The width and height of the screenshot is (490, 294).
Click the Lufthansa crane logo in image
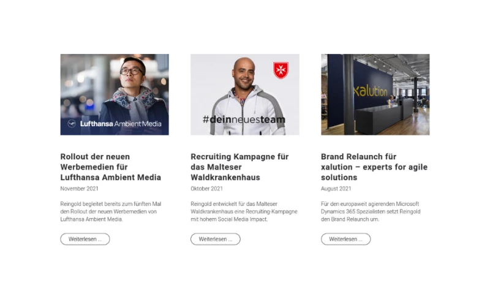pos(72,124)
